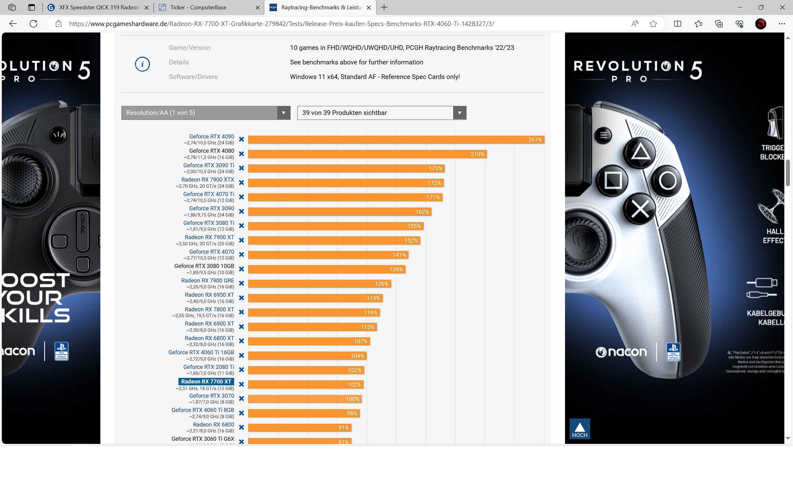
Task: Expand 39 von 39 Produkten dropdown
Action: coord(382,113)
